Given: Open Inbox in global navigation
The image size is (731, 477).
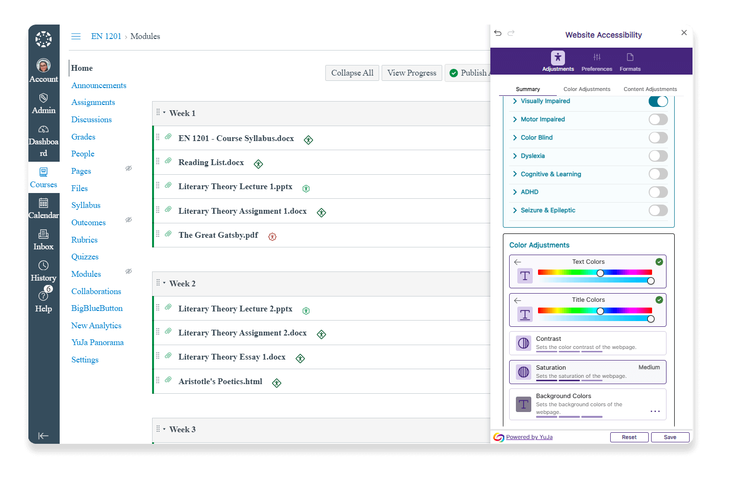Looking at the screenshot, I should pyautogui.click(x=43, y=240).
